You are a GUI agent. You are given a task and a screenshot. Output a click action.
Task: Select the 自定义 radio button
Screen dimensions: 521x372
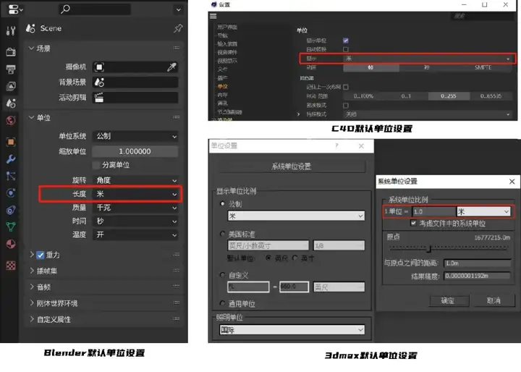(222, 275)
